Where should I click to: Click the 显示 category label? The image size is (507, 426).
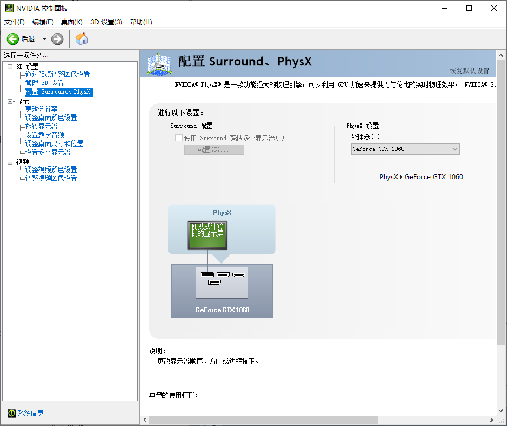pyautogui.click(x=22, y=101)
